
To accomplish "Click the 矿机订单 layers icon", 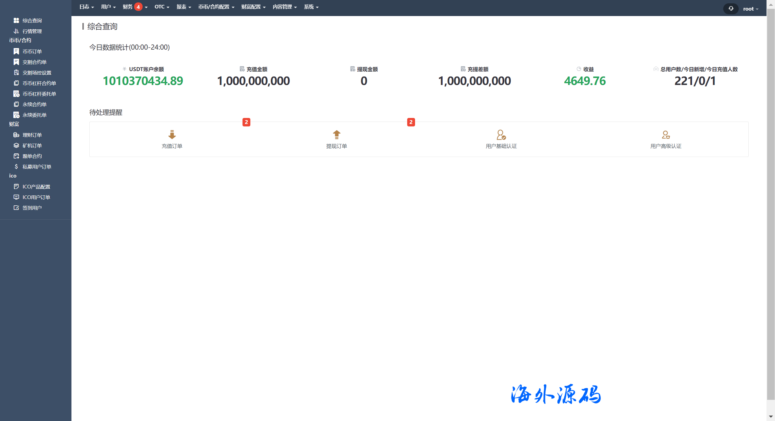I will 16,145.
